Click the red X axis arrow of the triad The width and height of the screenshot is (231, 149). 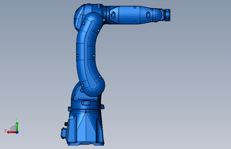[12, 132]
